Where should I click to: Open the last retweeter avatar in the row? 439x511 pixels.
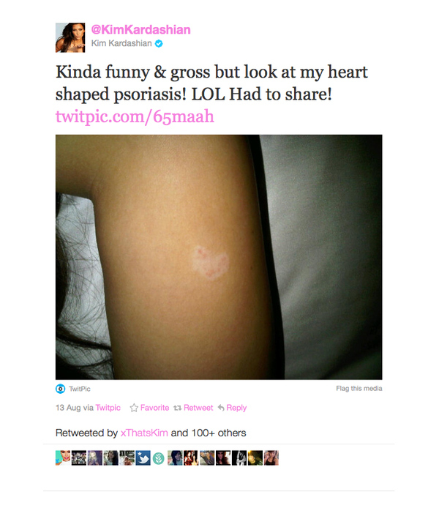pos(271,458)
